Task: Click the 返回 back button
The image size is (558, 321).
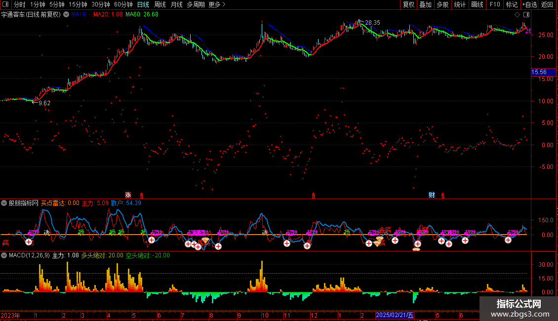Action: (547, 4)
